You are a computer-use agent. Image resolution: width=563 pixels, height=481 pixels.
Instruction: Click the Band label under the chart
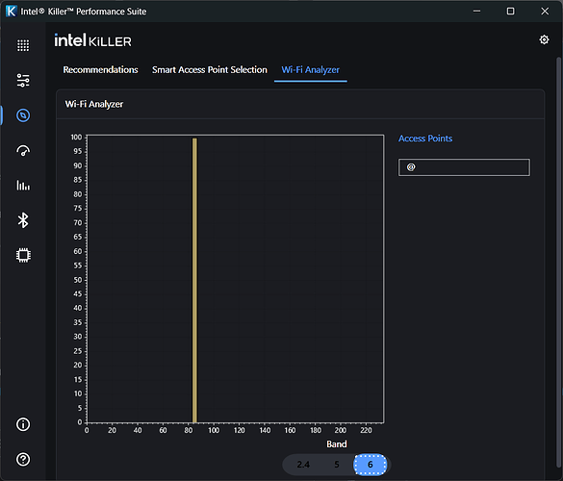[337, 444]
